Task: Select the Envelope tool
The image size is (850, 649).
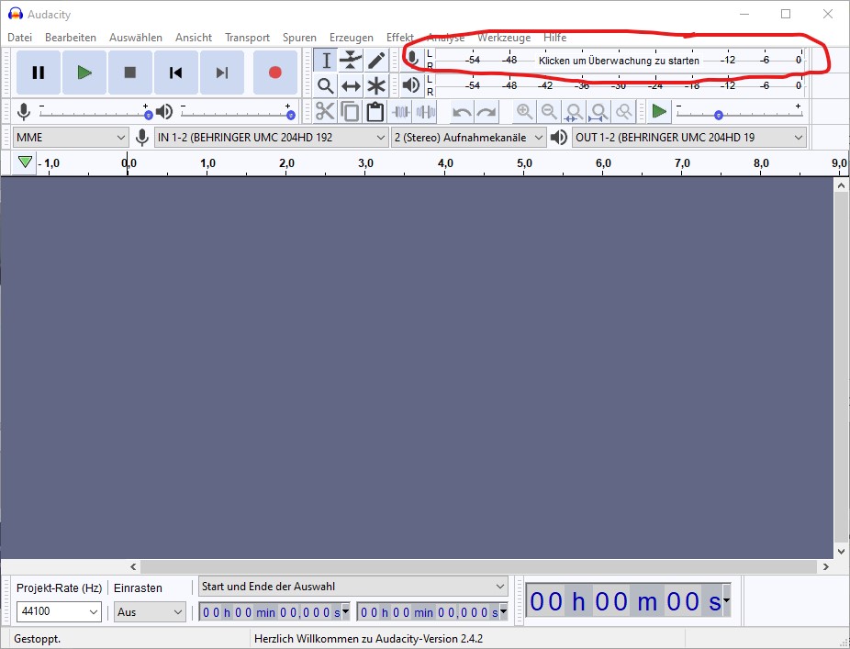Action: point(351,61)
